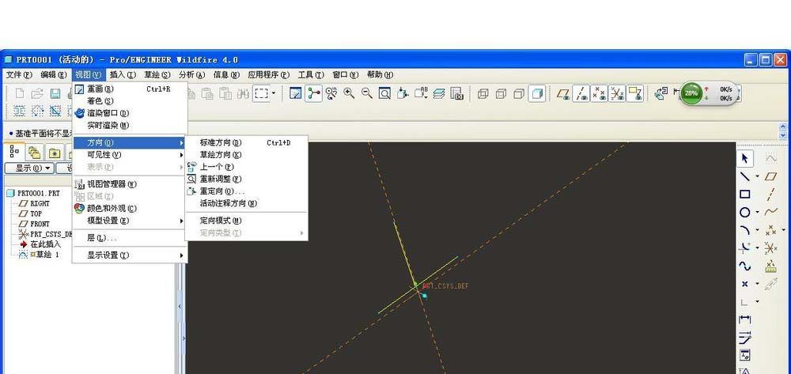This screenshot has height=374, width=791.
Task: Open 视图管理器(W) from the menu
Action: (131, 184)
